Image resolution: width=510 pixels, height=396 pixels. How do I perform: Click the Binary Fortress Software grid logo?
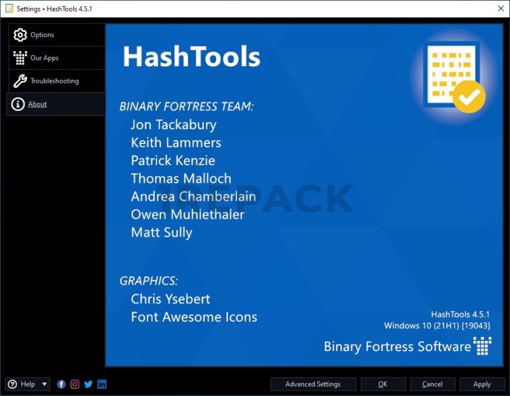[x=482, y=346]
